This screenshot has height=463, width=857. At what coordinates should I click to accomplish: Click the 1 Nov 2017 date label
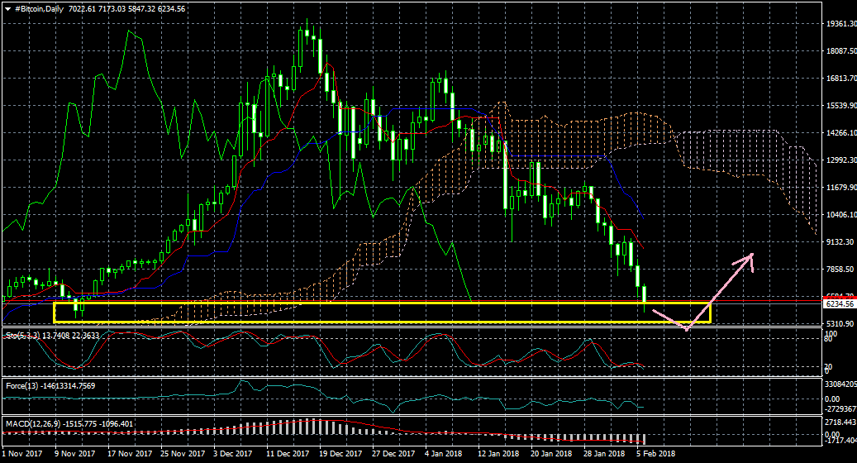pyautogui.click(x=22, y=454)
